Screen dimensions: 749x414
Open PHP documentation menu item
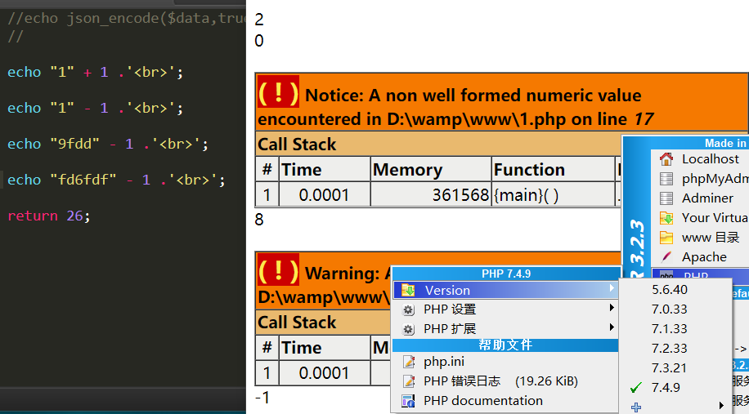coord(505,401)
